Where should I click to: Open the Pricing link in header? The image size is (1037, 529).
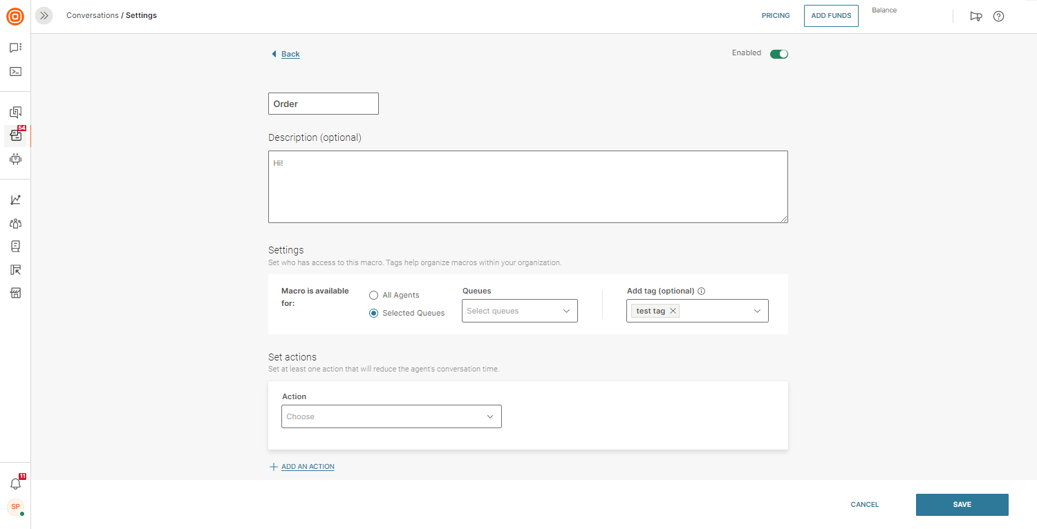click(776, 16)
